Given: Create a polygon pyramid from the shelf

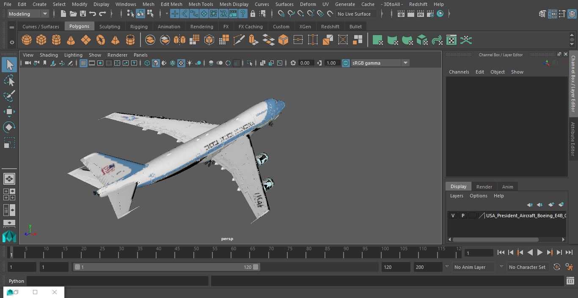Looking at the screenshot, I should (x=115, y=40).
